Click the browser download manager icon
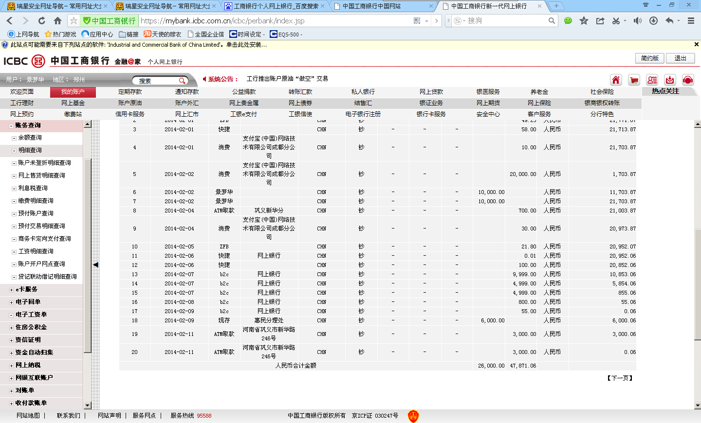The width and height of the screenshot is (701, 423). click(653, 20)
